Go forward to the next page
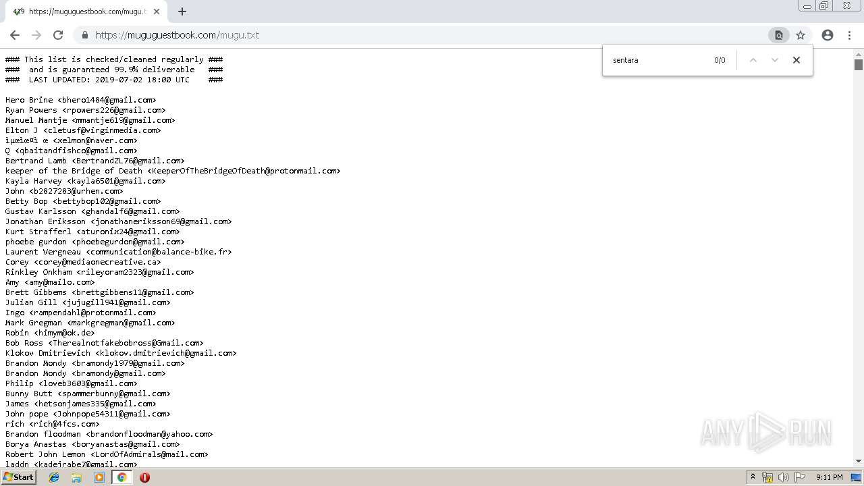Viewport: 864px width, 486px height. coord(36,35)
